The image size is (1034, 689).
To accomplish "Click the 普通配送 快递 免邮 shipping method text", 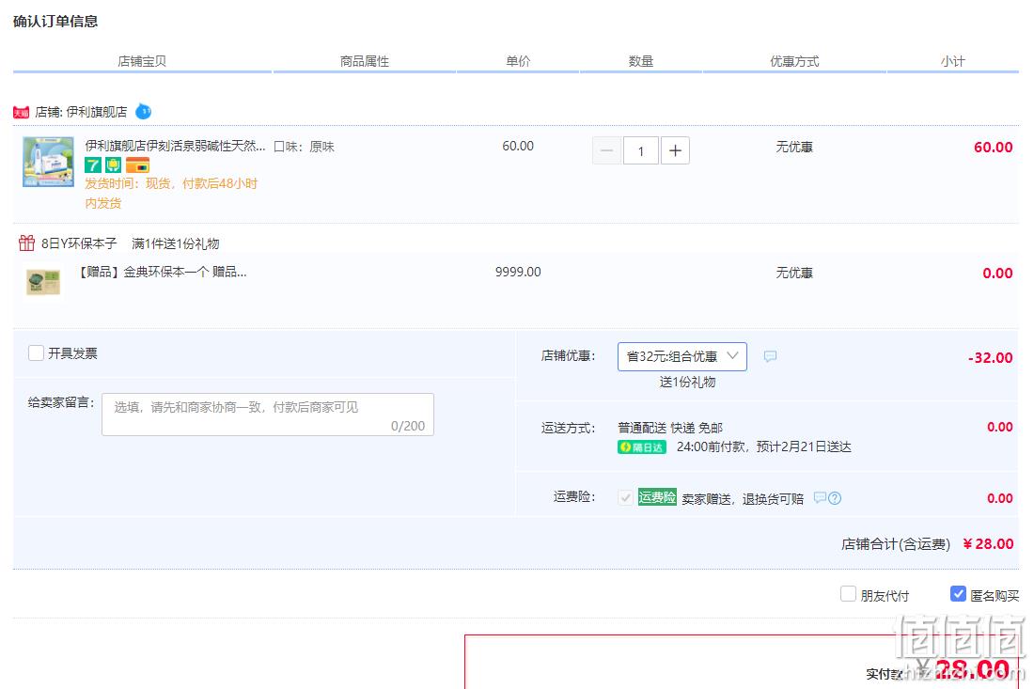I will (x=670, y=428).
